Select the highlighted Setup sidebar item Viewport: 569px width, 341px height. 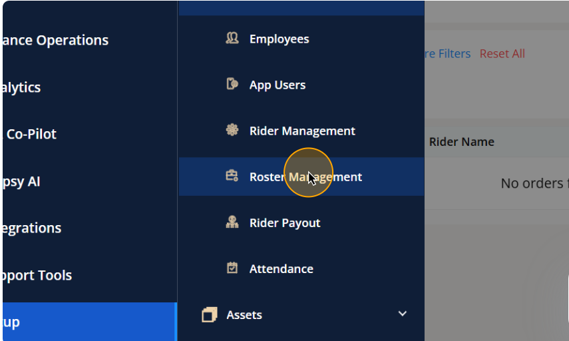tap(90, 322)
